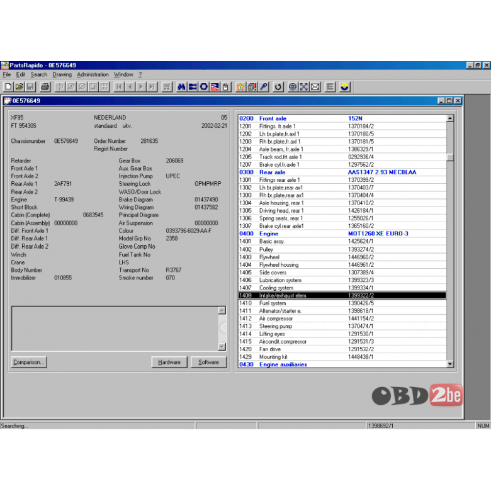491x491 pixels.
Task: Select the 0400 Engine group row
Action: click(x=342, y=234)
